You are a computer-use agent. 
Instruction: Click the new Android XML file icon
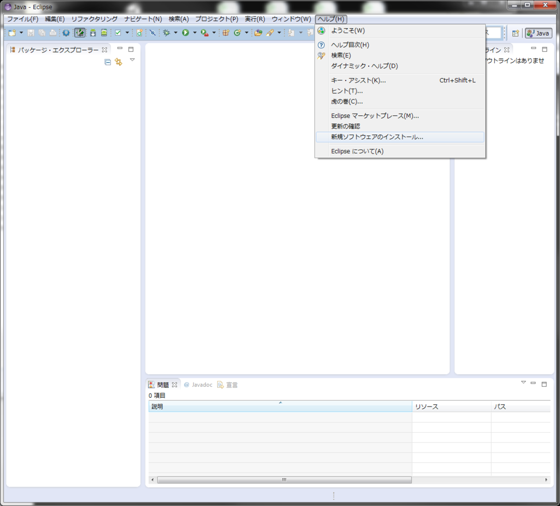(139, 33)
